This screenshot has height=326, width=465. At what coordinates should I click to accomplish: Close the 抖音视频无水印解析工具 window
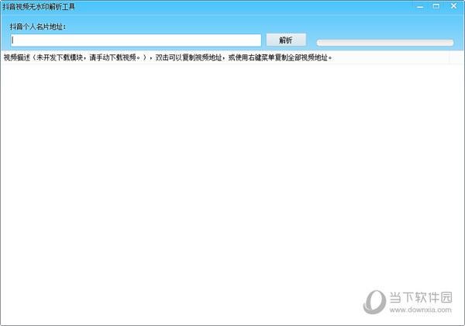pyautogui.click(x=453, y=6)
